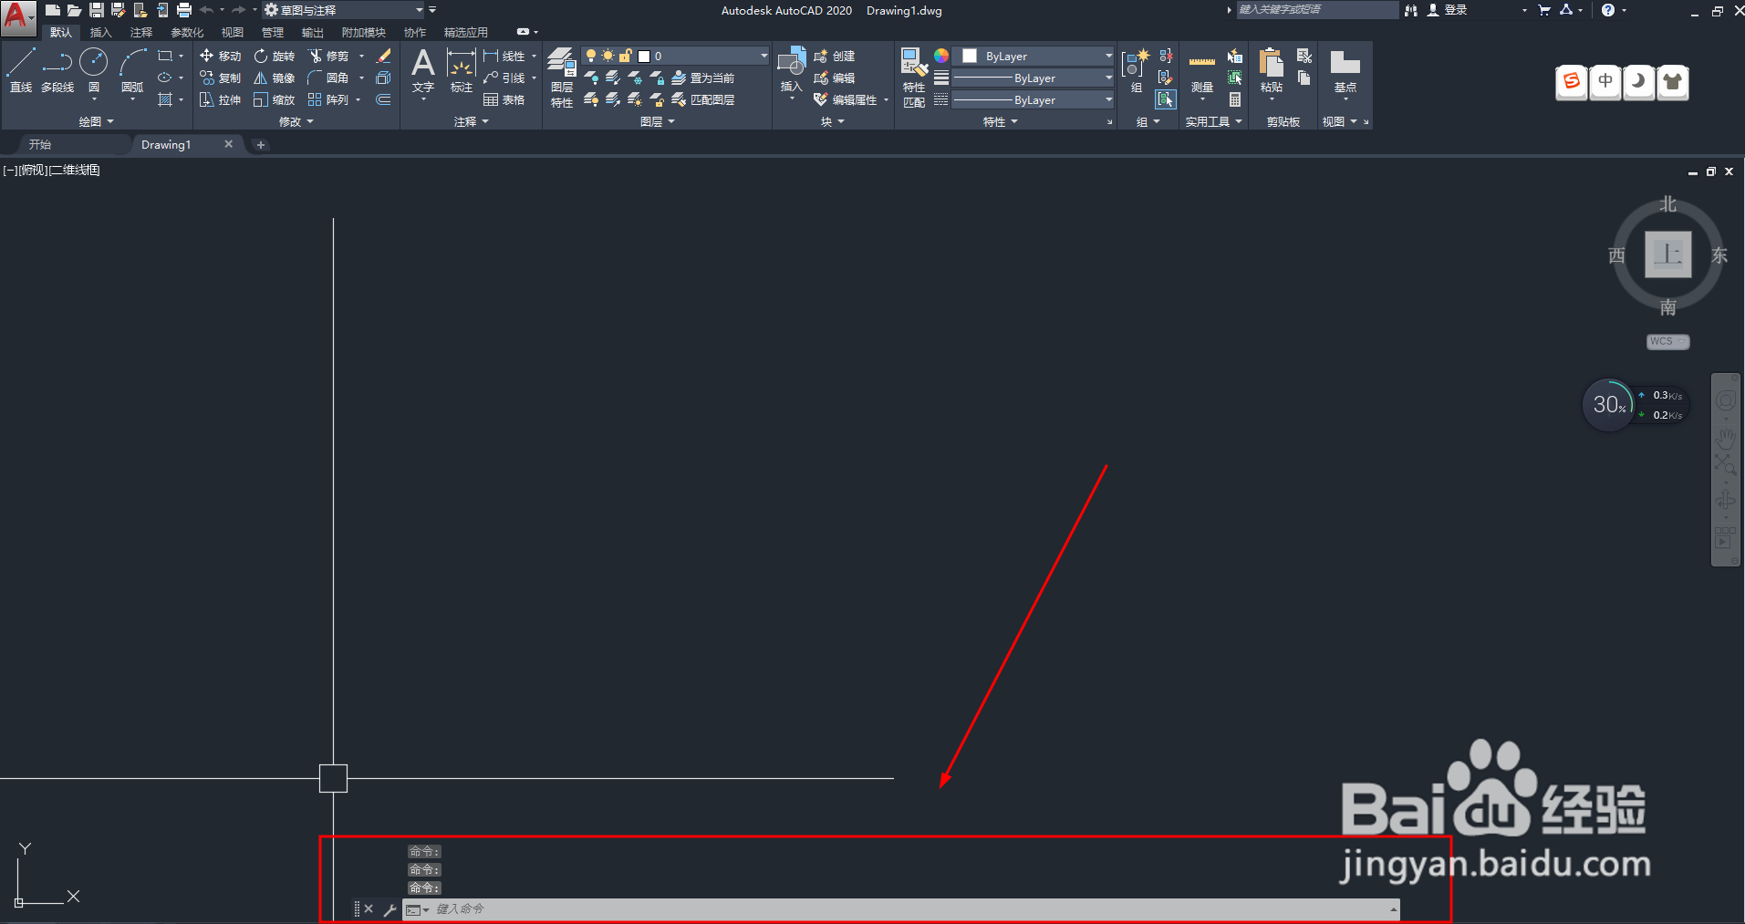Screen dimensions: 1745x924
Task: Click 匹配图层 (Match Layer) button
Action: (x=703, y=99)
